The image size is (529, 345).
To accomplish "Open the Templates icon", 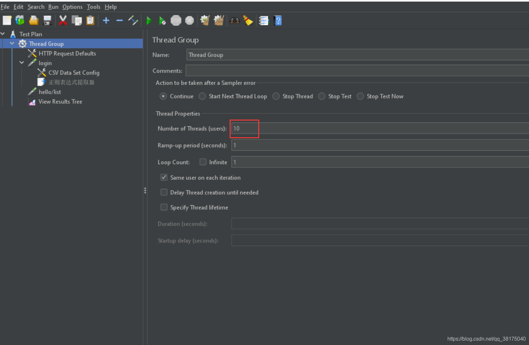I will [x=20, y=21].
